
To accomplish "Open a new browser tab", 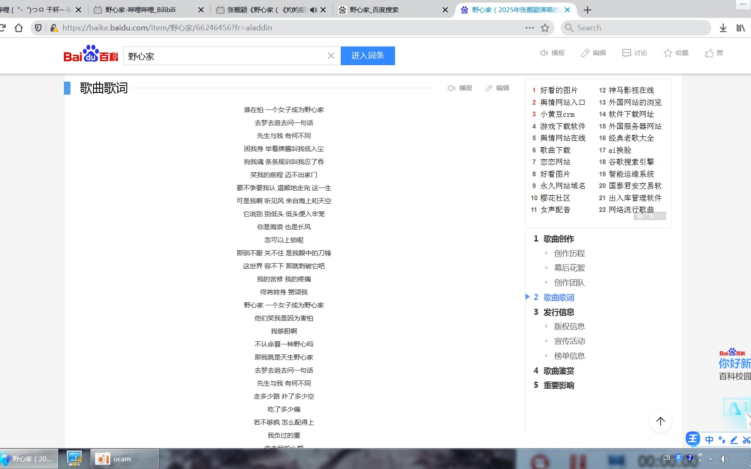I will click(588, 10).
